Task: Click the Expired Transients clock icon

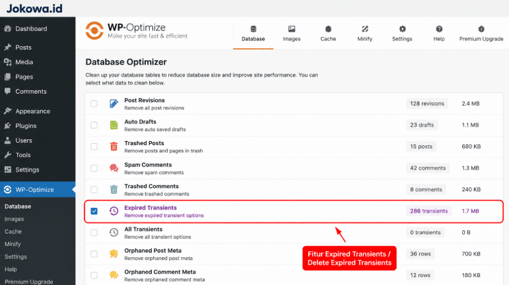Action: pos(114,211)
